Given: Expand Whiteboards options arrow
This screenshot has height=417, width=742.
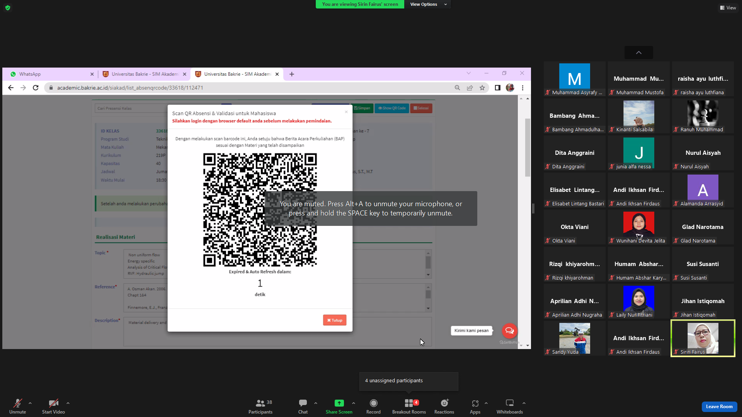Looking at the screenshot, I should [524, 403].
